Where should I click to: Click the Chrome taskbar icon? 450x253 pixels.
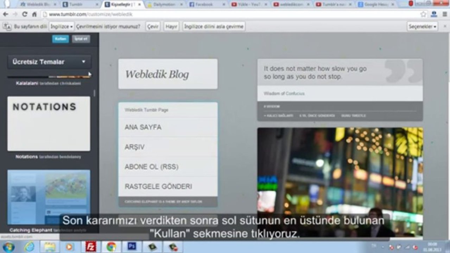[x=111, y=247]
